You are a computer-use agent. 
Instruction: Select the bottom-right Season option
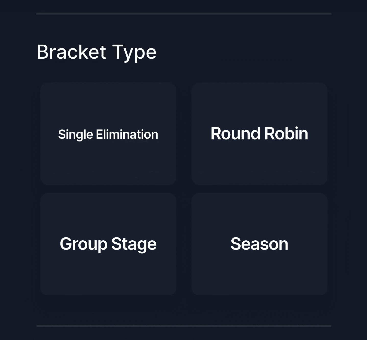click(259, 244)
